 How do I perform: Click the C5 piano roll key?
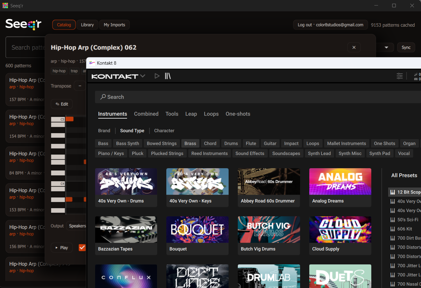58,119
